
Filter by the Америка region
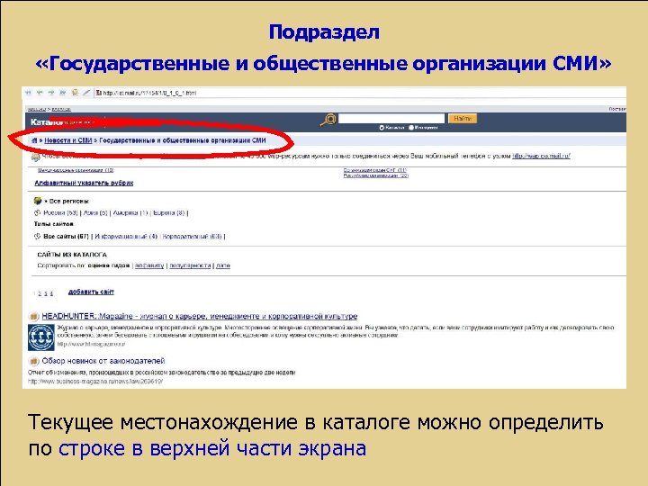click(130, 212)
